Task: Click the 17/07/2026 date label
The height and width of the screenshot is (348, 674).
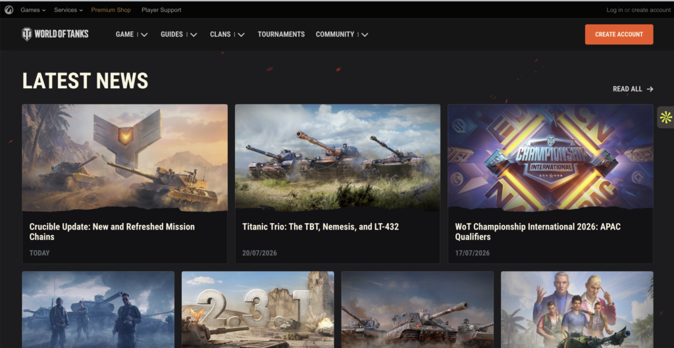Action: click(473, 253)
